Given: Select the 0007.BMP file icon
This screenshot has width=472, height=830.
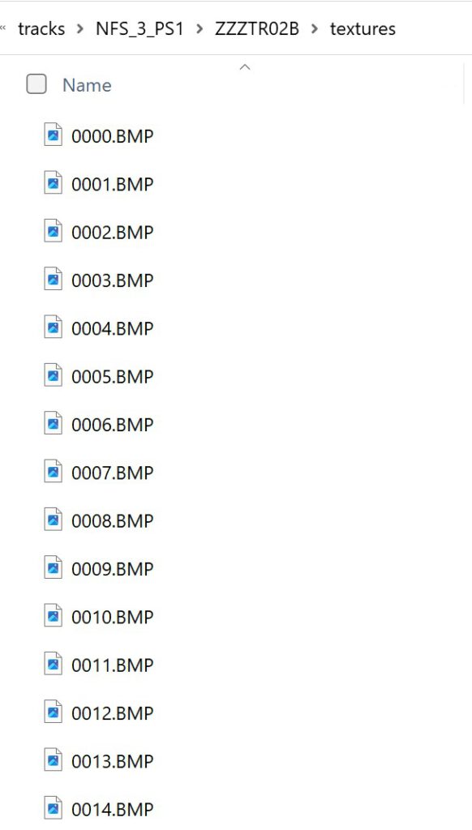Looking at the screenshot, I should tap(53, 471).
